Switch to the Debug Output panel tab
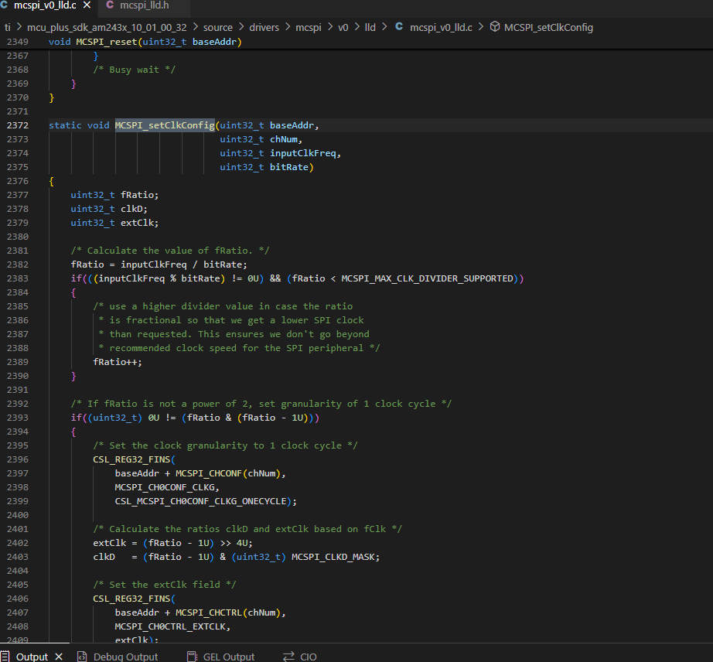Viewport: 713px width, 662px height. pyautogui.click(x=125, y=657)
